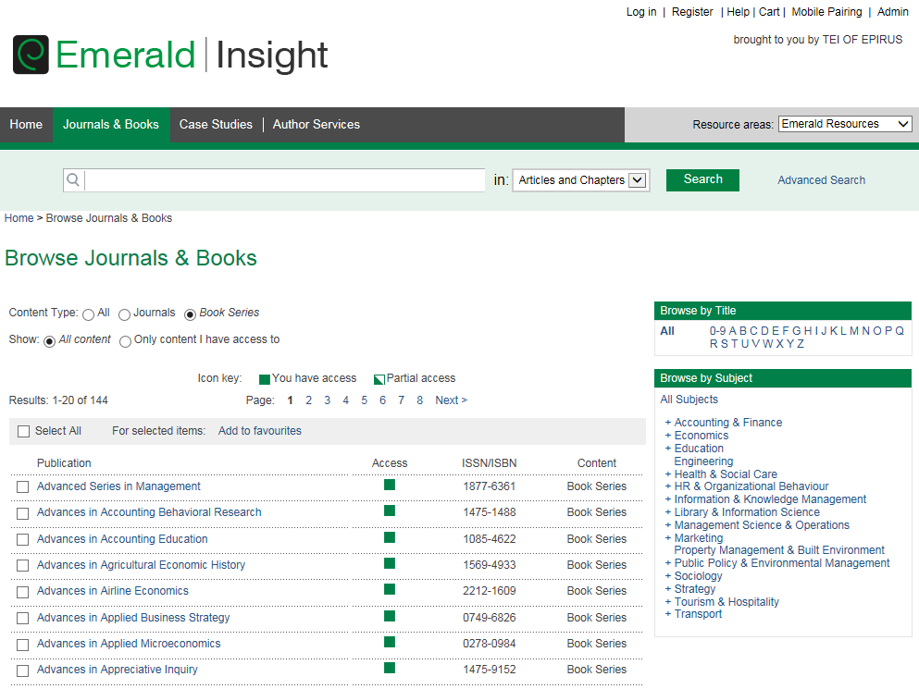
Task: Tick the Select All checkbox
Action: [23, 431]
